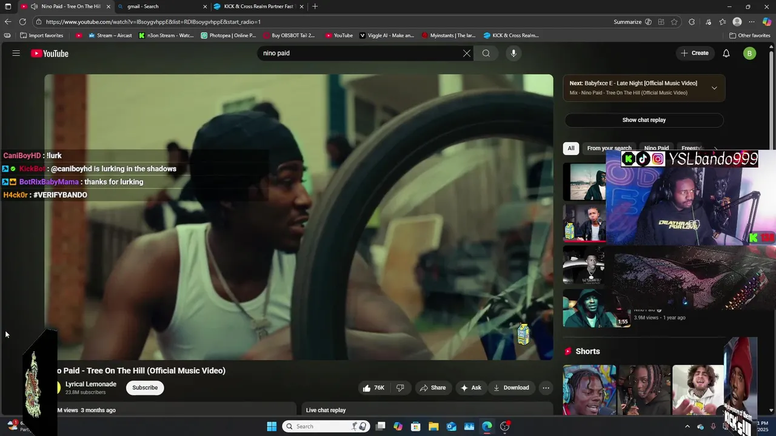The height and width of the screenshot is (436, 776).
Task: Add page to favorites with star icon
Action: coord(674,22)
